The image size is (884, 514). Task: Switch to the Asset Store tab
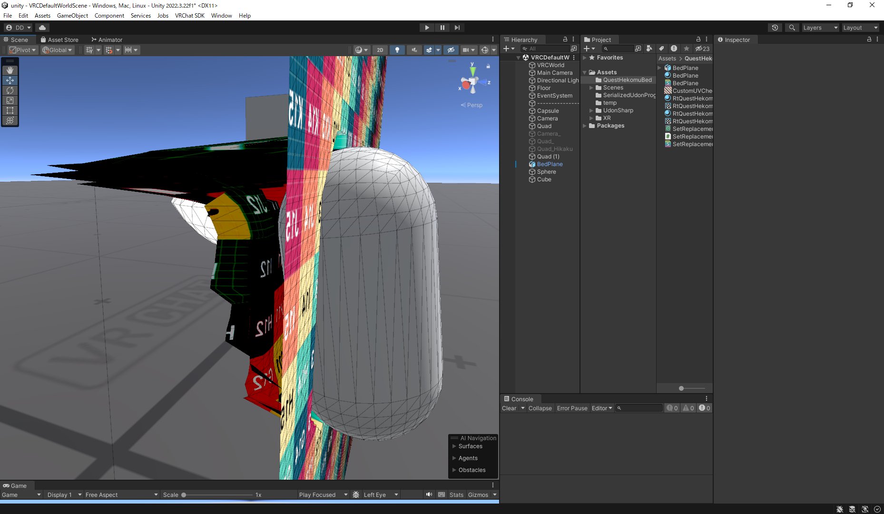59,40
